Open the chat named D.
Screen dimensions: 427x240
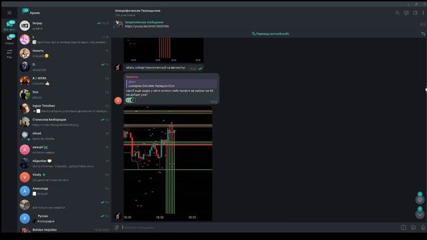[x=65, y=67]
